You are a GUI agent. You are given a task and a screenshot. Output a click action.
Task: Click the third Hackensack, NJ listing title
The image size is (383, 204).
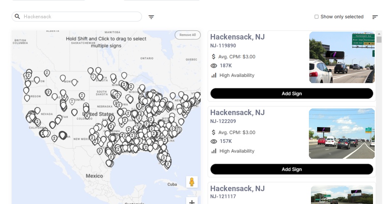point(237,189)
